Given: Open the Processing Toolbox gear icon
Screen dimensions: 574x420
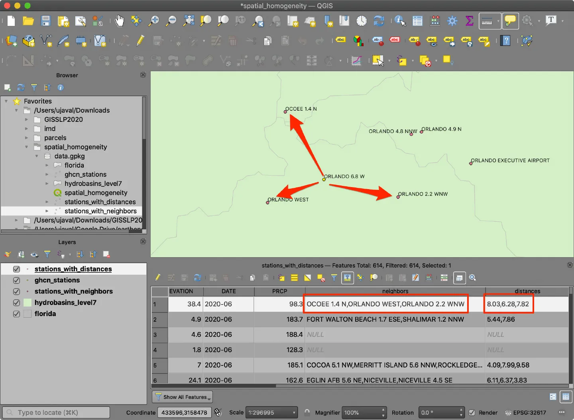Looking at the screenshot, I should pos(452,21).
